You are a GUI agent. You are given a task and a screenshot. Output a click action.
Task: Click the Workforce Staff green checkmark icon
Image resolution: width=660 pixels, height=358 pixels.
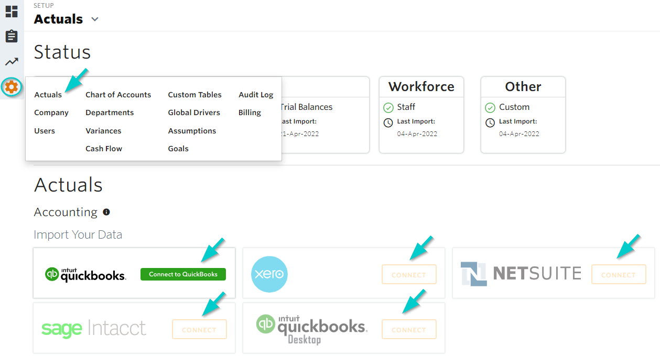click(388, 107)
